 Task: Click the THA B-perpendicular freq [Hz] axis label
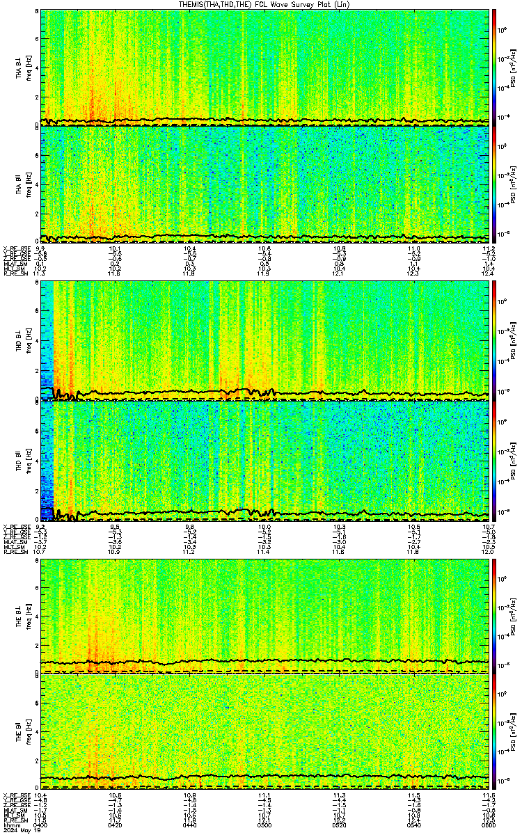tap(27, 67)
